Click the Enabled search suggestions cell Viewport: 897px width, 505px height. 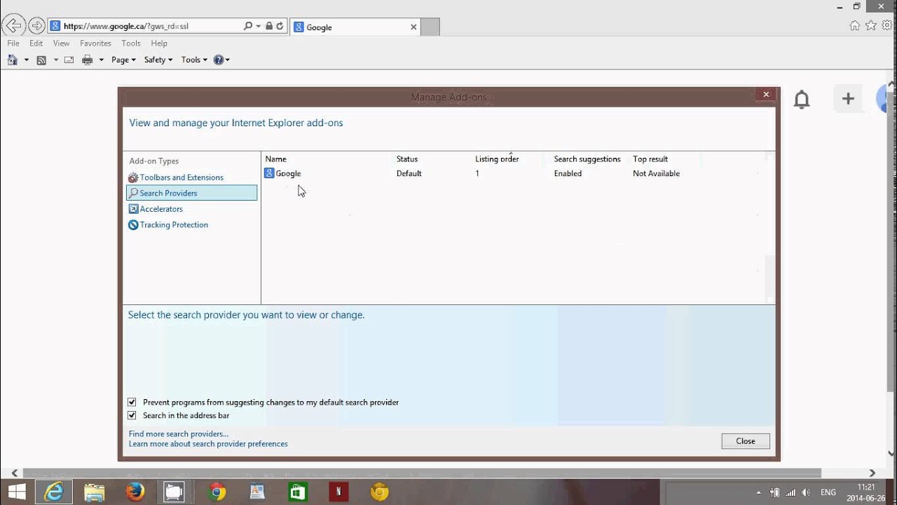click(568, 173)
